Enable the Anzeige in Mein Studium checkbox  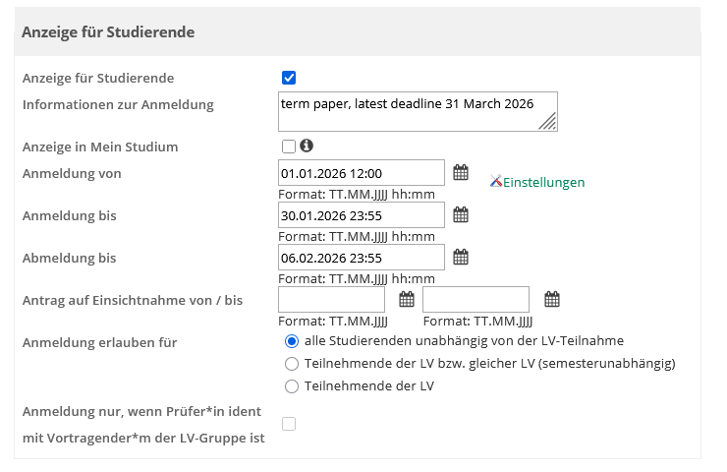pos(289,147)
